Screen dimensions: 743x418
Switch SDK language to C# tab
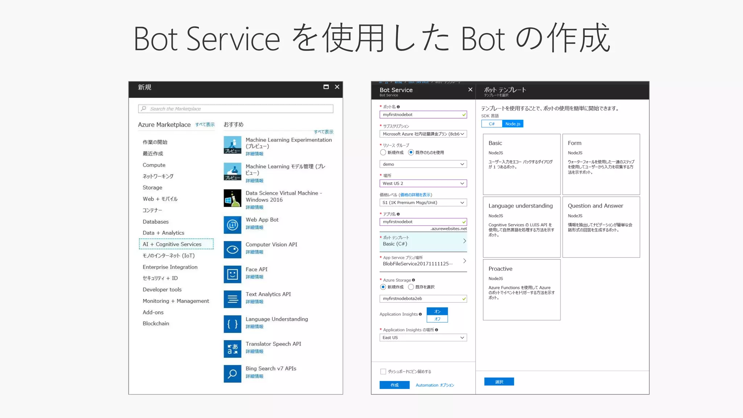click(x=492, y=124)
